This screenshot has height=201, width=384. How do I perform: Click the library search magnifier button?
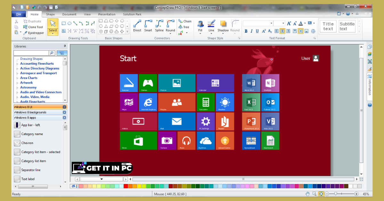(x=52, y=53)
